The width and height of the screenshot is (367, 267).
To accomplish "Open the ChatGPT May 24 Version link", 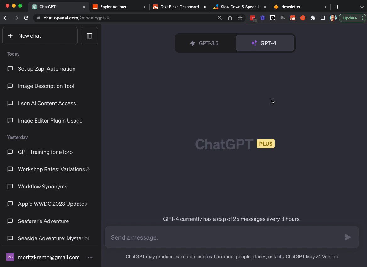I will (311, 256).
